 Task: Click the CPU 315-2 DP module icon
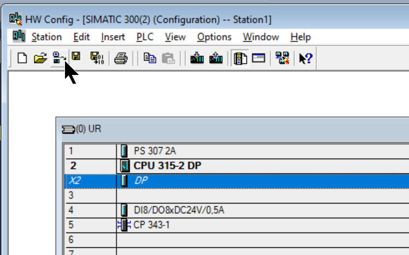(x=125, y=166)
